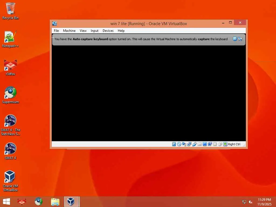
Task: Click the mouse integration status icon
Action: 220,144
